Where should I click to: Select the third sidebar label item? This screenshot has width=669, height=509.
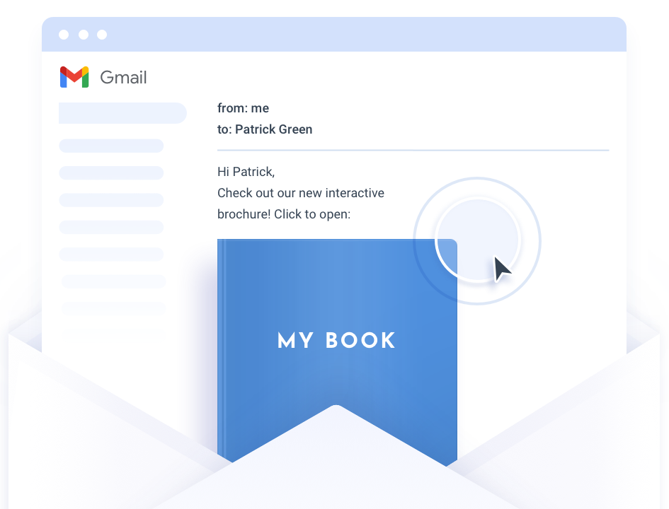(111, 200)
